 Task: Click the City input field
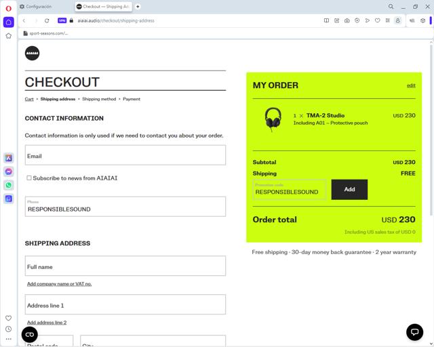coord(153,341)
